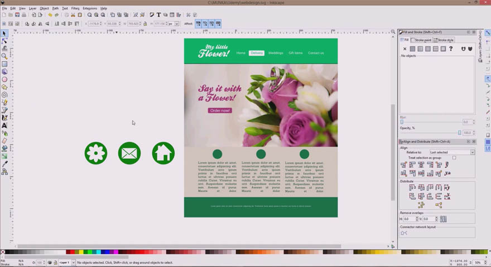Open the Layer 1 dropdown in status bar
This screenshot has height=267, width=491.
point(67,263)
